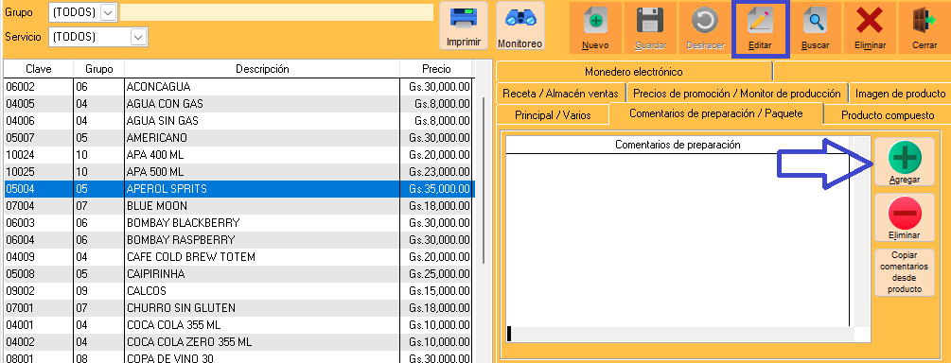The image size is (951, 363).
Task: Click Copiar comentarios desde producto button
Action: coord(905,272)
